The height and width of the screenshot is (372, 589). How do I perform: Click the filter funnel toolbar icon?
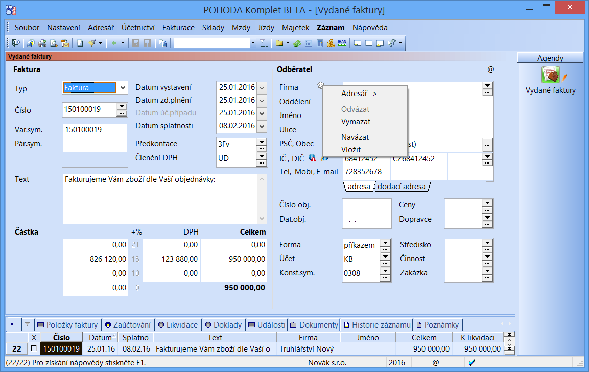click(x=264, y=43)
